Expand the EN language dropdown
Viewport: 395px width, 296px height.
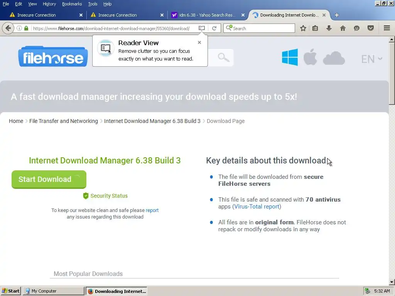[x=372, y=59]
